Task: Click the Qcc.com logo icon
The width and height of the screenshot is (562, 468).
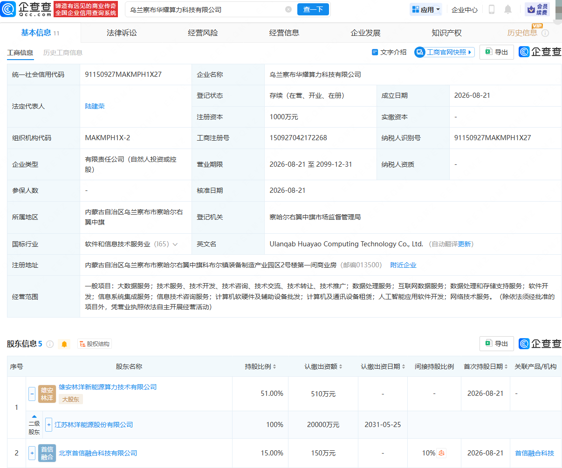Action: [x=8, y=9]
